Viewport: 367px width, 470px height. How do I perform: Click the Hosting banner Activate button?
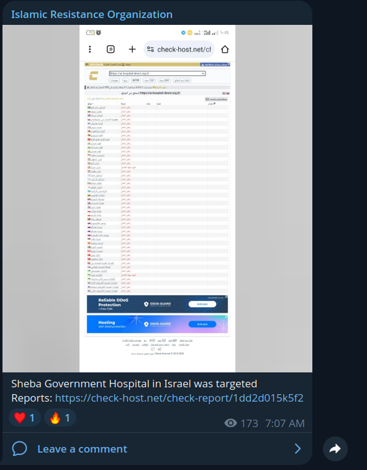point(202,324)
